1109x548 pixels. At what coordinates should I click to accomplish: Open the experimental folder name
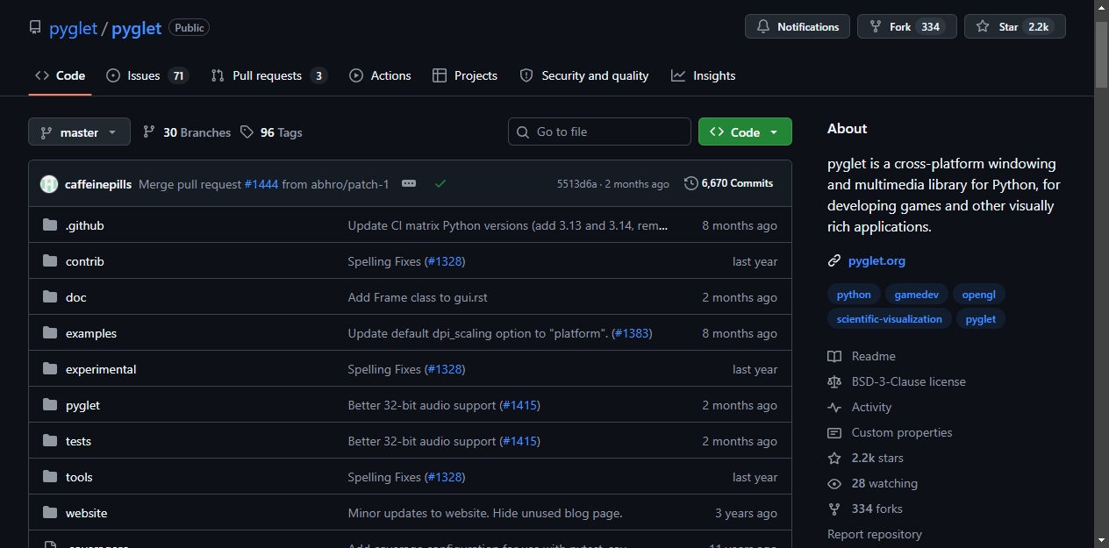pos(101,369)
